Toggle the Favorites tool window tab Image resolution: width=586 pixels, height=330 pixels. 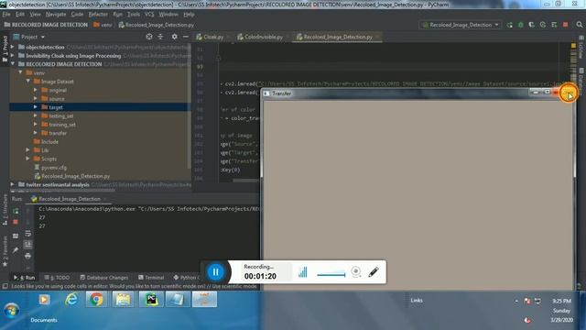pos(5,252)
